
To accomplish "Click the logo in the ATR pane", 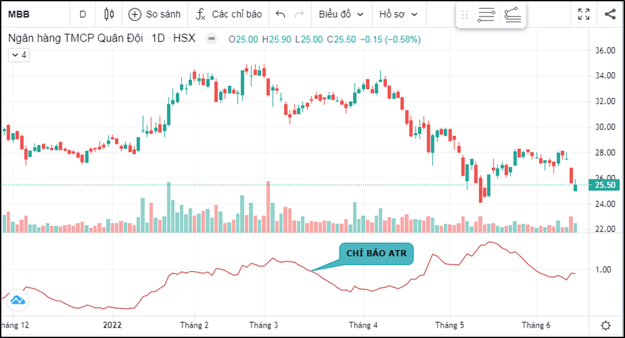I will pos(17,300).
